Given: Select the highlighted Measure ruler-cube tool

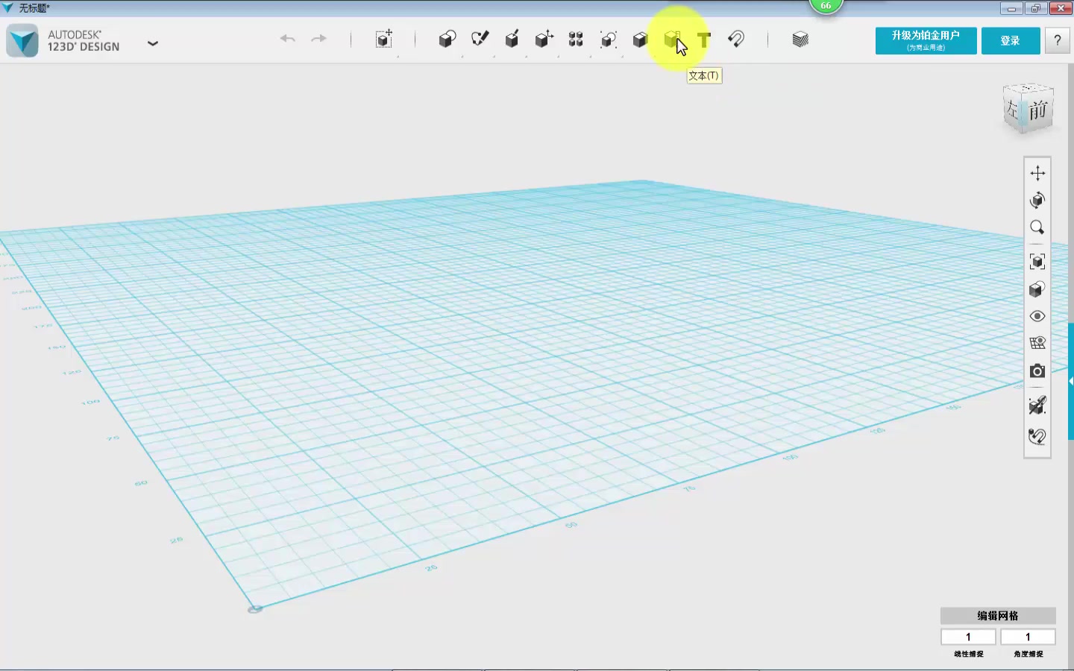Looking at the screenshot, I should coord(672,39).
